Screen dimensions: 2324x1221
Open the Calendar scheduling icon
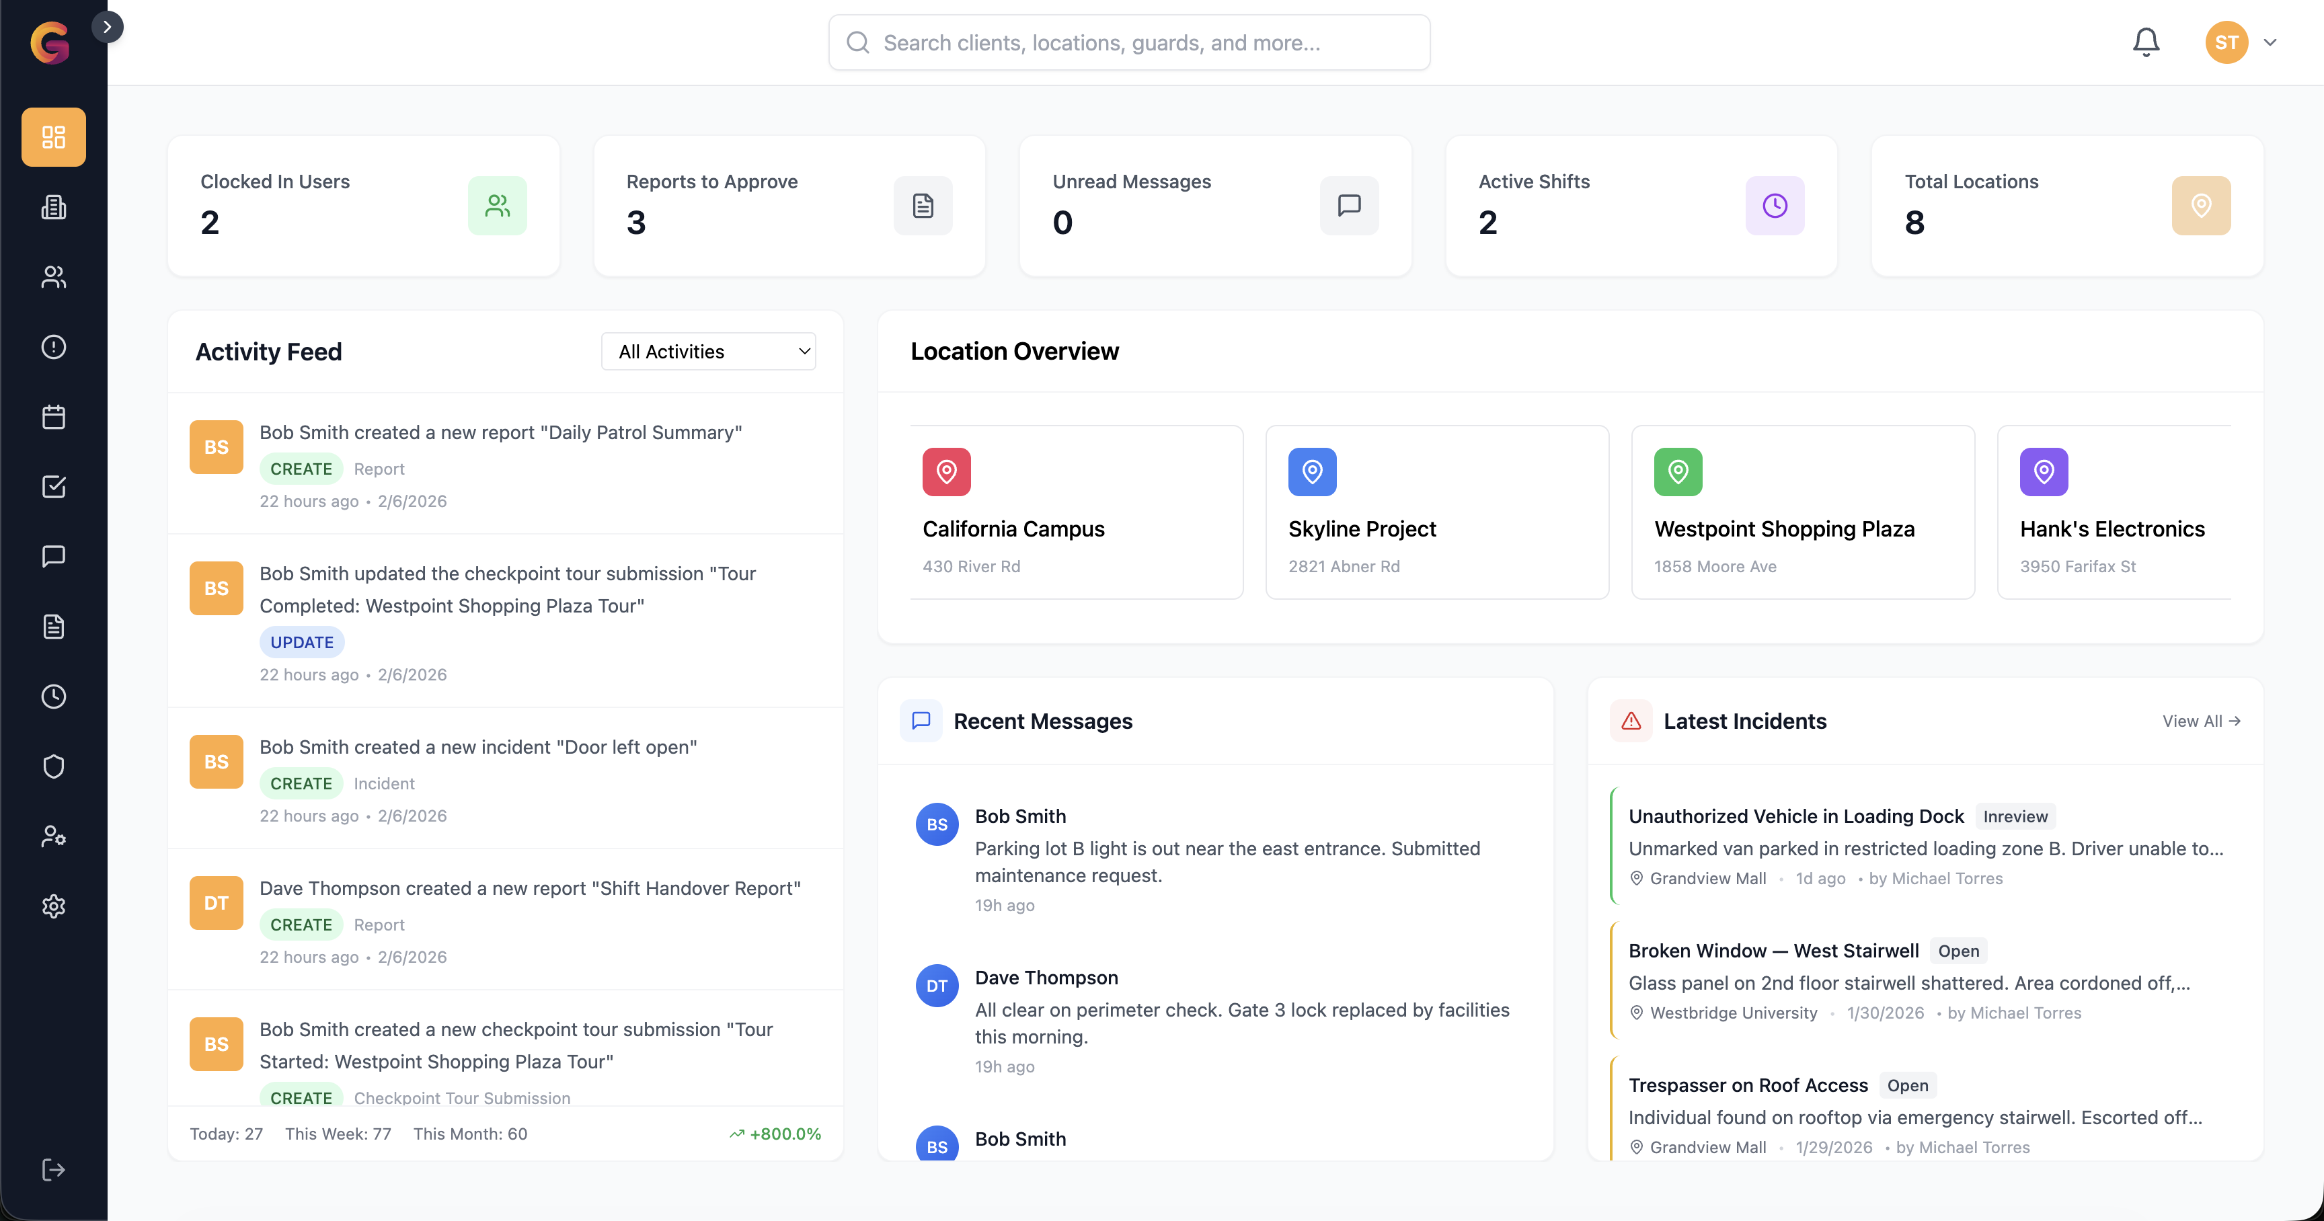[x=53, y=417]
